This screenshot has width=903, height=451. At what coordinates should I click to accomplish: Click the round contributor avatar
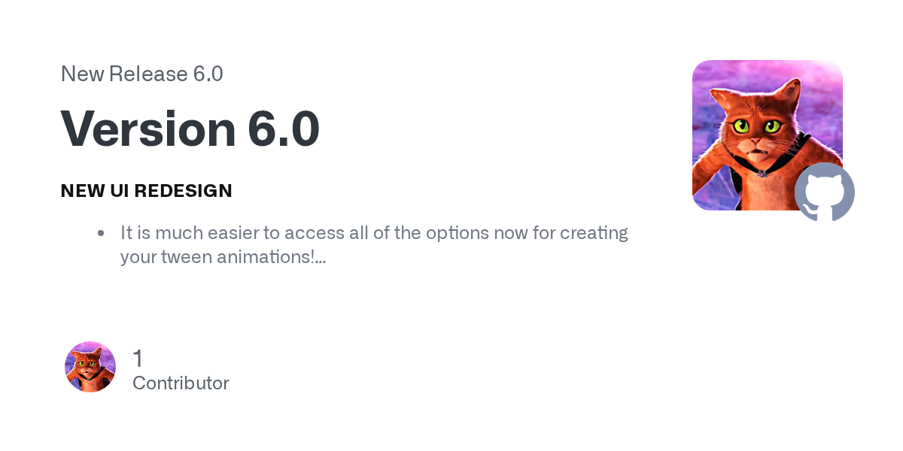[90, 367]
